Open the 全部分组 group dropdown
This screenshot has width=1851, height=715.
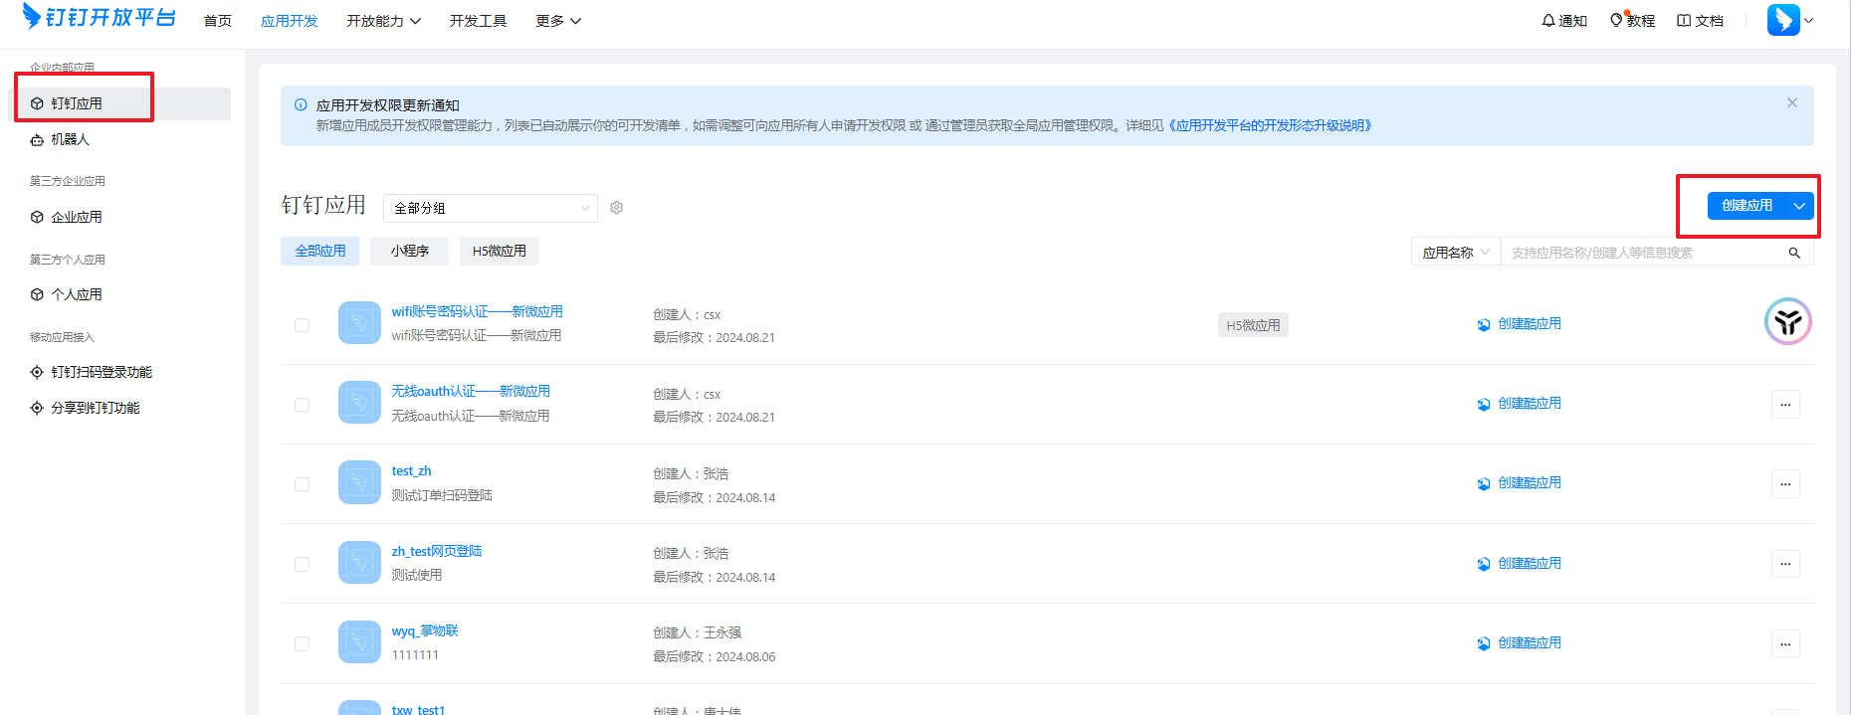click(x=491, y=208)
